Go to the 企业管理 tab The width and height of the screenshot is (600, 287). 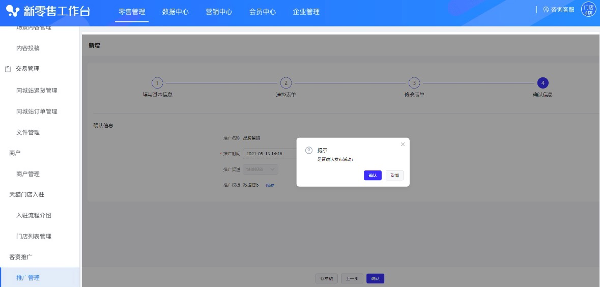(306, 12)
